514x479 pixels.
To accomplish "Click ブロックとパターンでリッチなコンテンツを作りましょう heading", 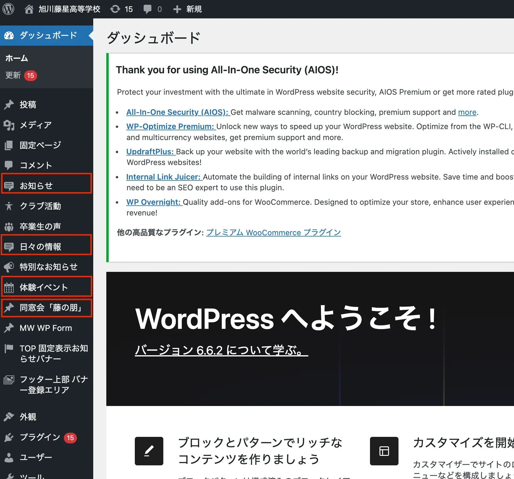I will point(260,451).
